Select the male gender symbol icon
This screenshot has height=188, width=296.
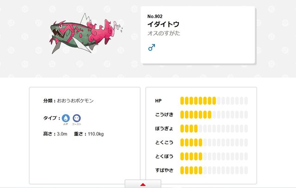click(152, 47)
